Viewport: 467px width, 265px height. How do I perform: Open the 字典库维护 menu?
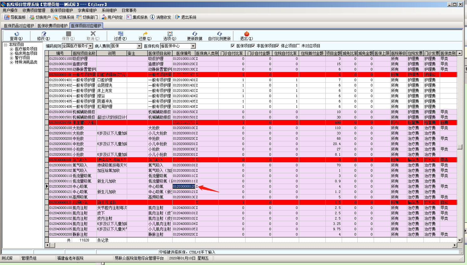[x=87, y=10]
